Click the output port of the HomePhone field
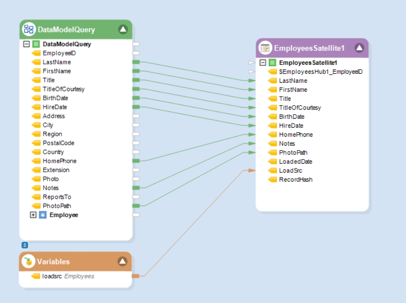This screenshot has width=406, height=303. [136, 161]
